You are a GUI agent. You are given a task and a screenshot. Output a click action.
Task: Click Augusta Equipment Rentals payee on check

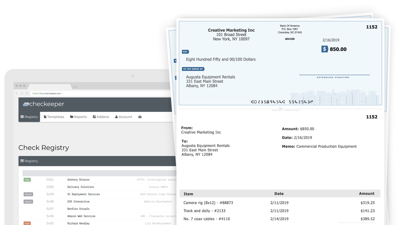click(210, 77)
